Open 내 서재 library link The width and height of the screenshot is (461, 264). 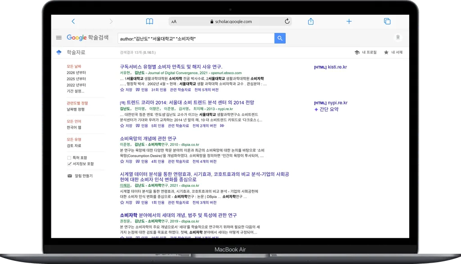coord(393,52)
